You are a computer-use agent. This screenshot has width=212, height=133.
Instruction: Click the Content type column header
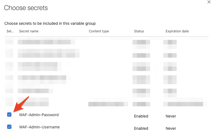point(99,31)
